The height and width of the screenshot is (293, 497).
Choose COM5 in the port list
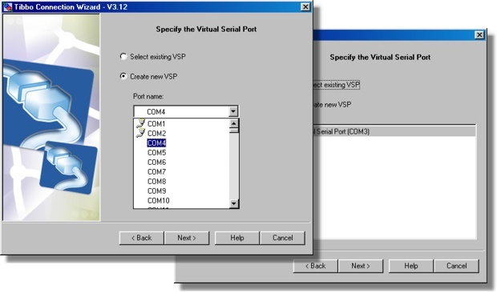(156, 153)
